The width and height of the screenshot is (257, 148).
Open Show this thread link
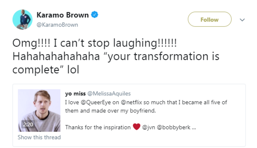(x=39, y=137)
